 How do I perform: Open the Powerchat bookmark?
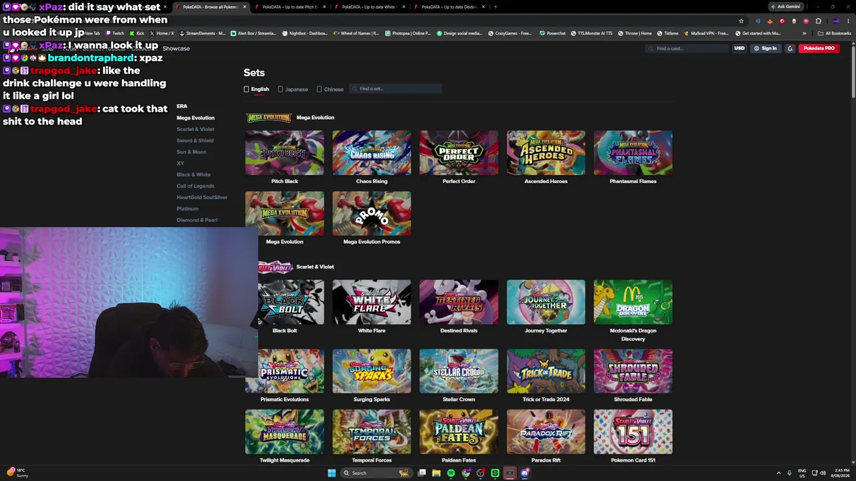[552, 33]
